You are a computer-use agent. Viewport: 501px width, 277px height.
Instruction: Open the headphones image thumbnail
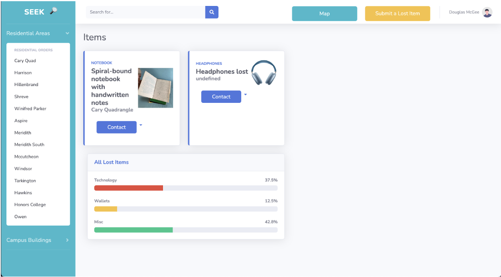coord(264,73)
